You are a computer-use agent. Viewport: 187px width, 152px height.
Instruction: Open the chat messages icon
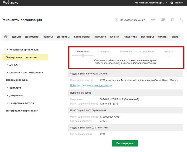click(x=163, y=20)
